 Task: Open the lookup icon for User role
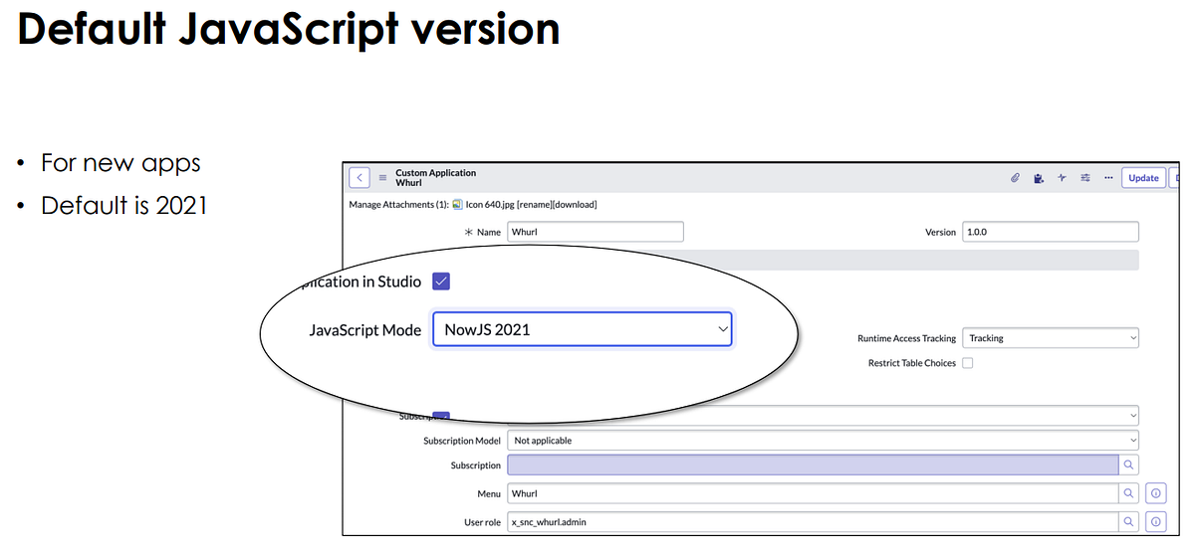[x=1128, y=521]
